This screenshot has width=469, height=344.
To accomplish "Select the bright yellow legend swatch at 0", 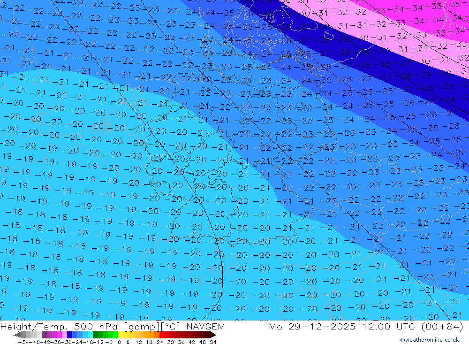I will [x=121, y=335].
